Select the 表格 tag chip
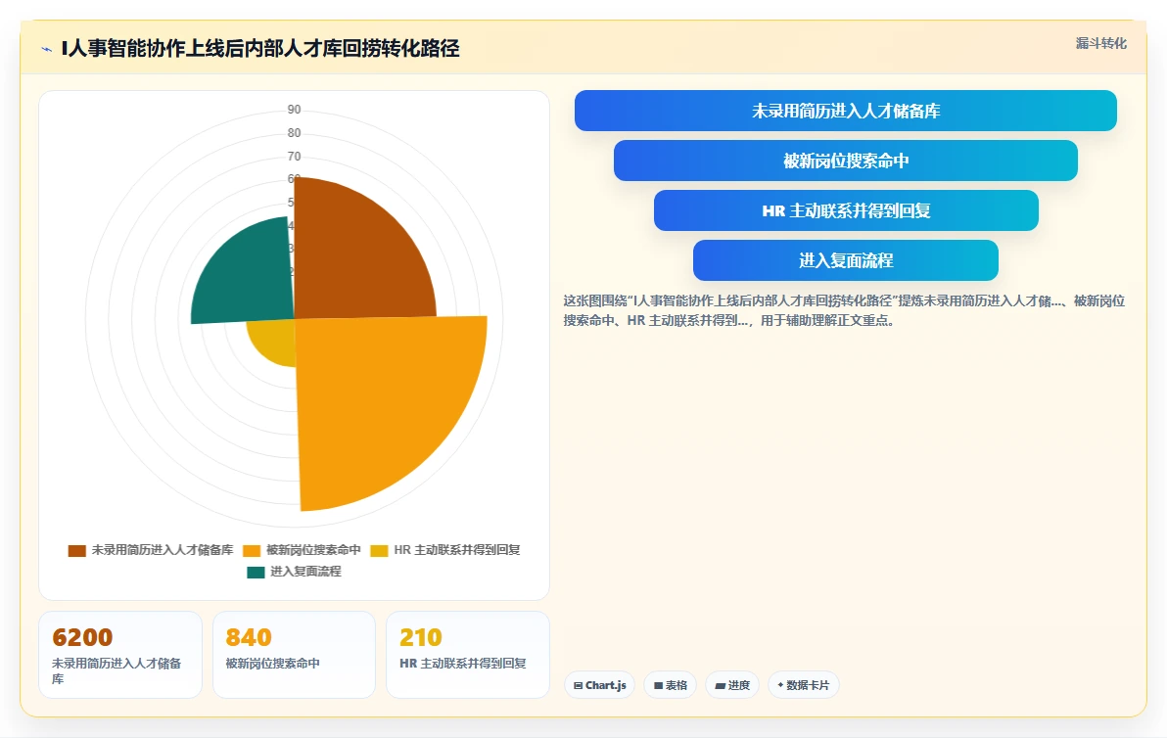Image resolution: width=1167 pixels, height=738 pixels. point(670,685)
